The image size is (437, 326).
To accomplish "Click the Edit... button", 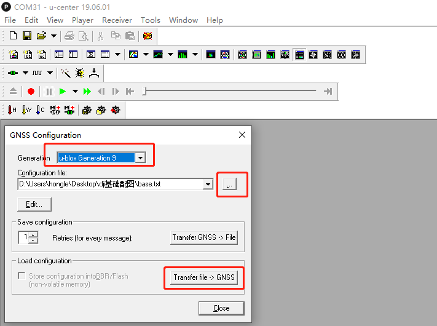I will click(x=34, y=204).
